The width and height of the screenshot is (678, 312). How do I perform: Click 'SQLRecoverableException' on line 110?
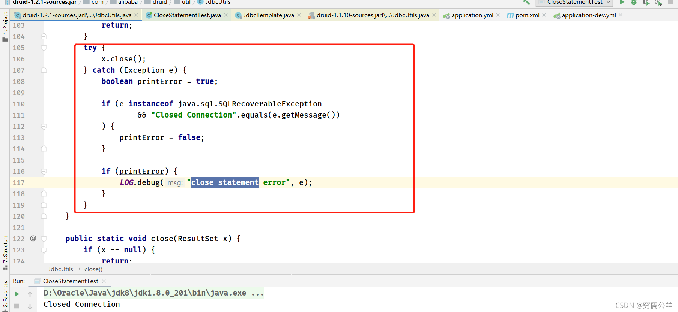point(270,104)
